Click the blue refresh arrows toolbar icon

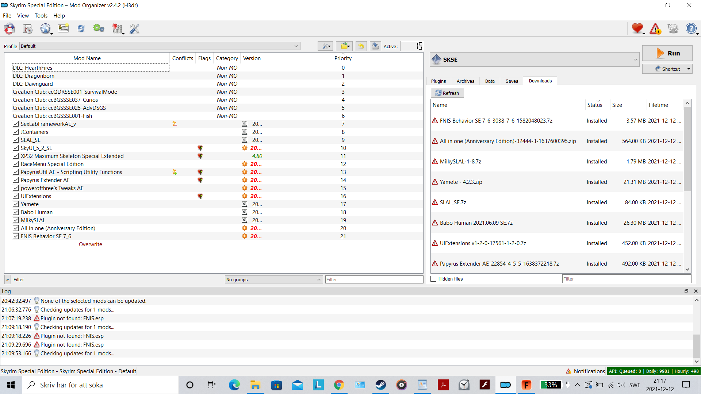tap(81, 28)
